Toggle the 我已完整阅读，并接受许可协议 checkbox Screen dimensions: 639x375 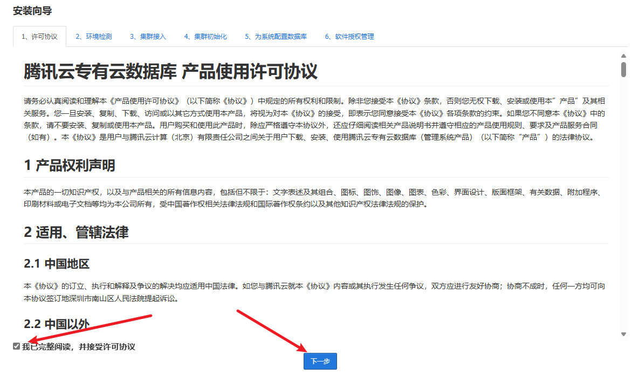(16, 346)
